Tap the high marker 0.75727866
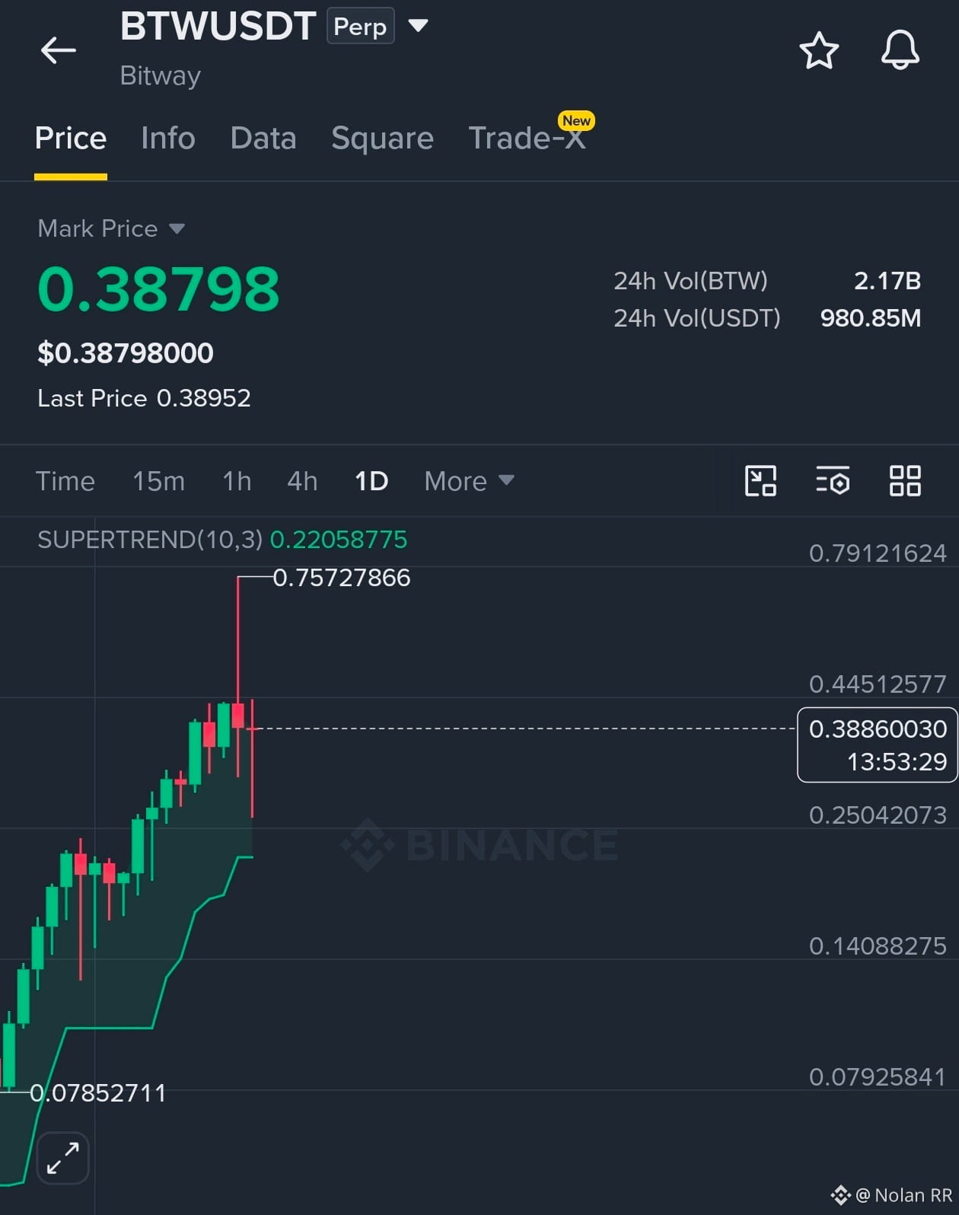 pyautogui.click(x=342, y=578)
